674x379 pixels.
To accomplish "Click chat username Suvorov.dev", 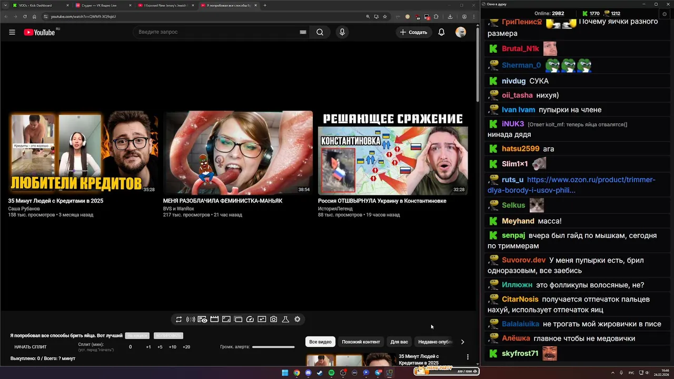I will coord(523,260).
